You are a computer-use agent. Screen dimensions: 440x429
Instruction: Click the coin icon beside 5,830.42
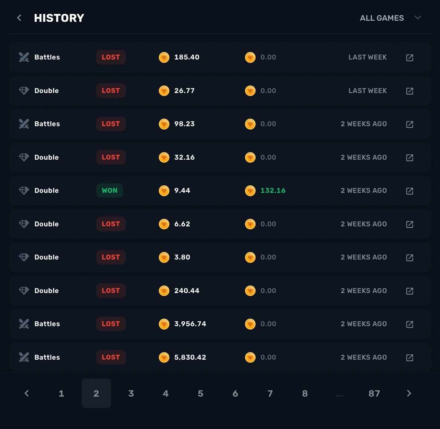point(164,357)
